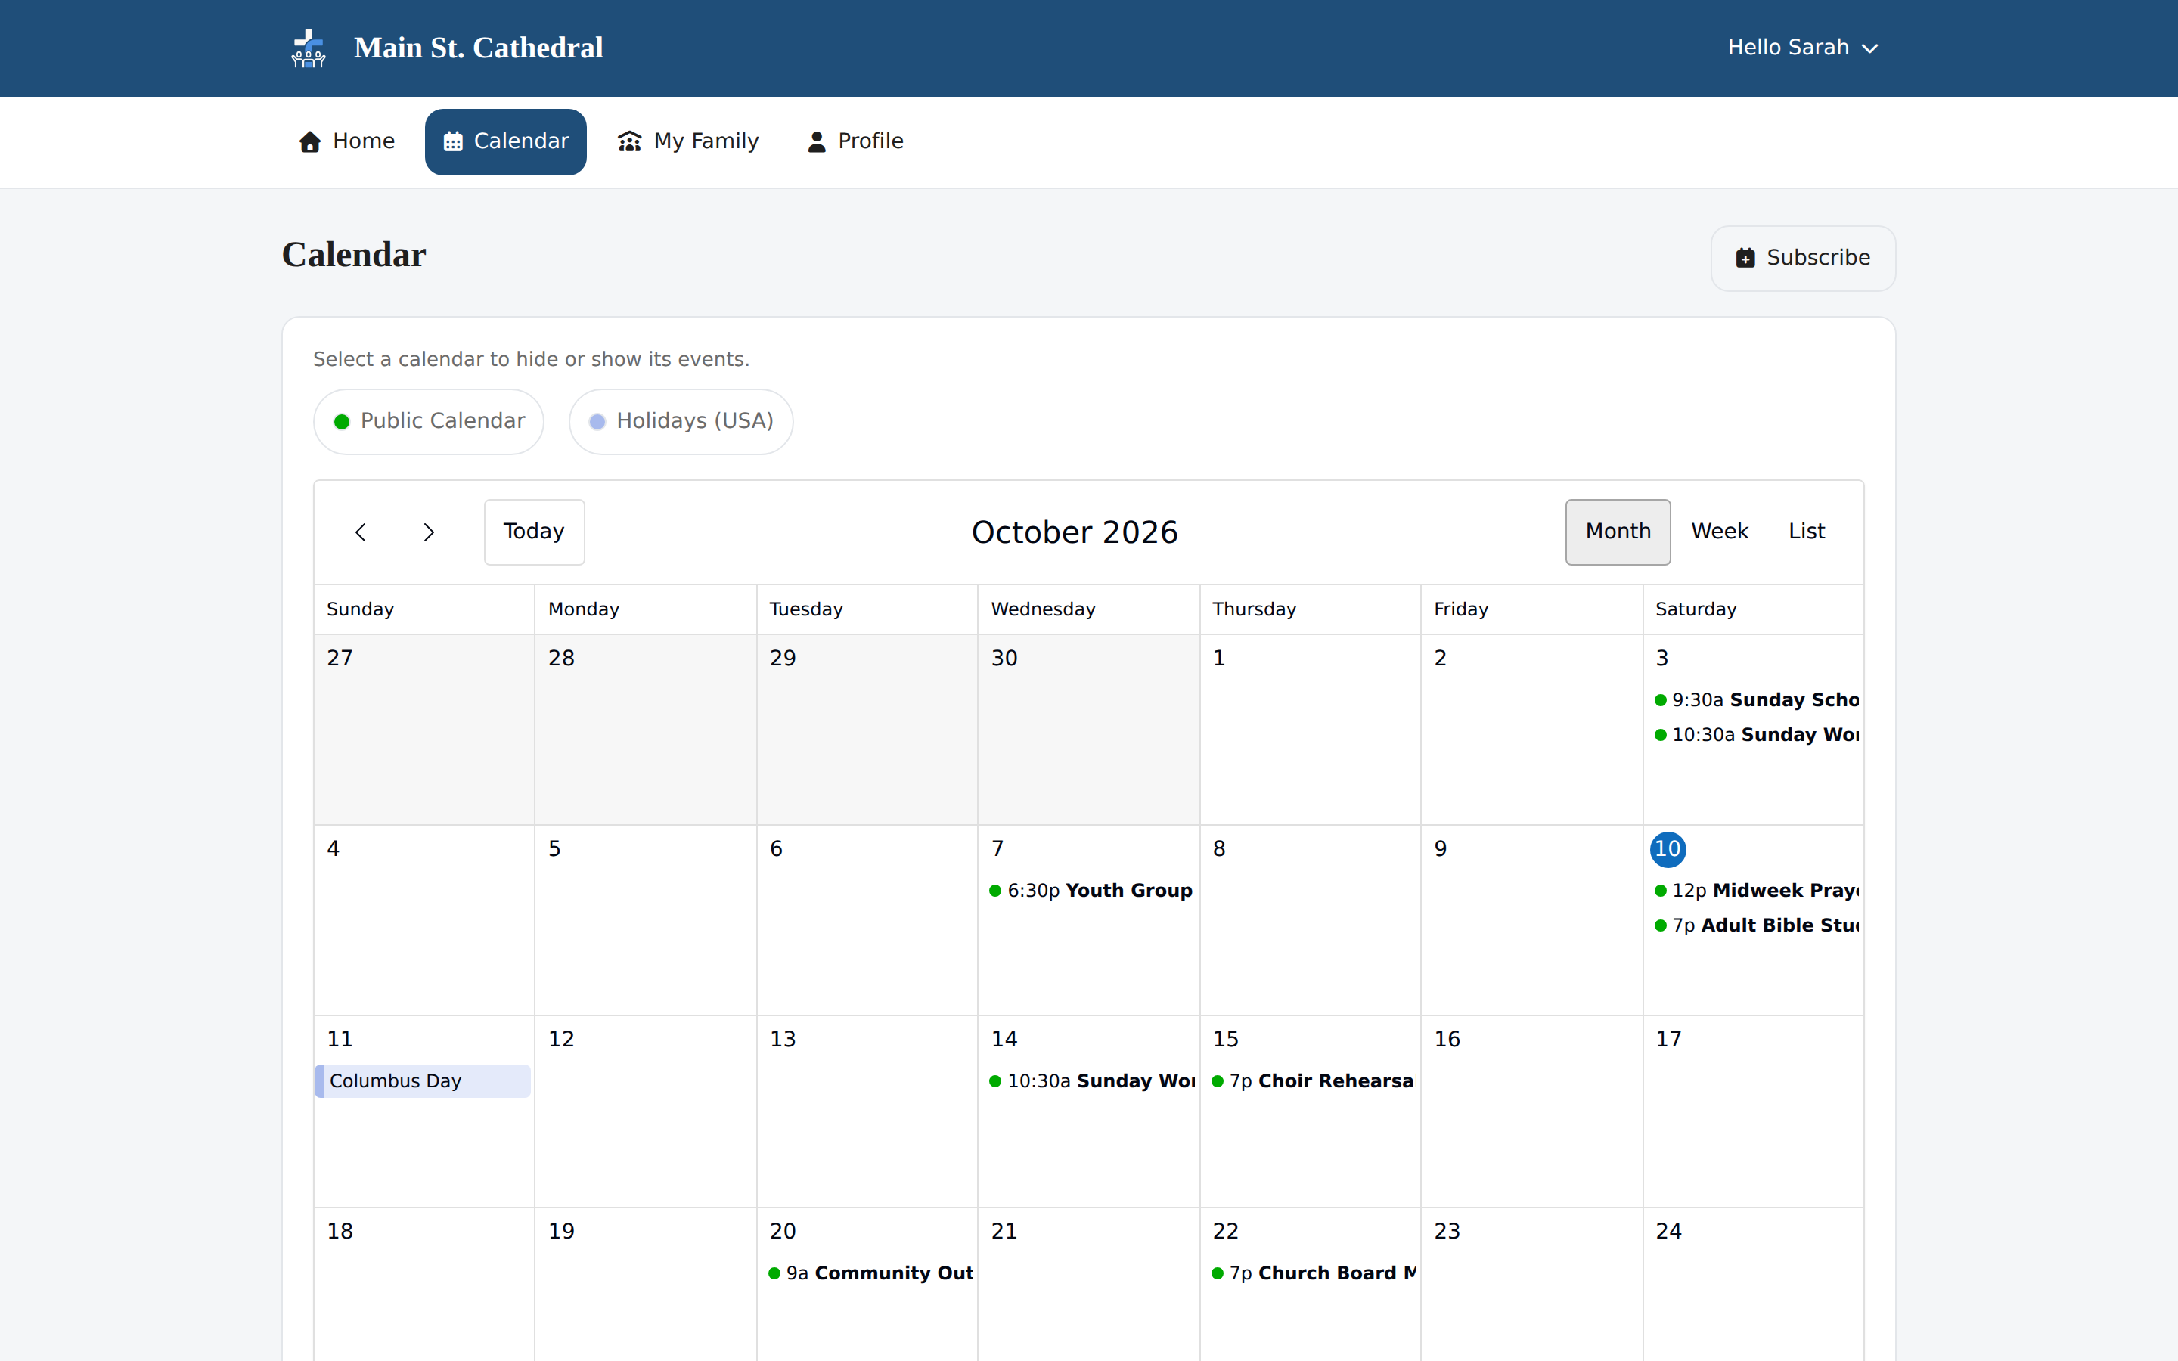Image resolution: width=2178 pixels, height=1361 pixels.
Task: Click the day number 24
Action: (1668, 1232)
